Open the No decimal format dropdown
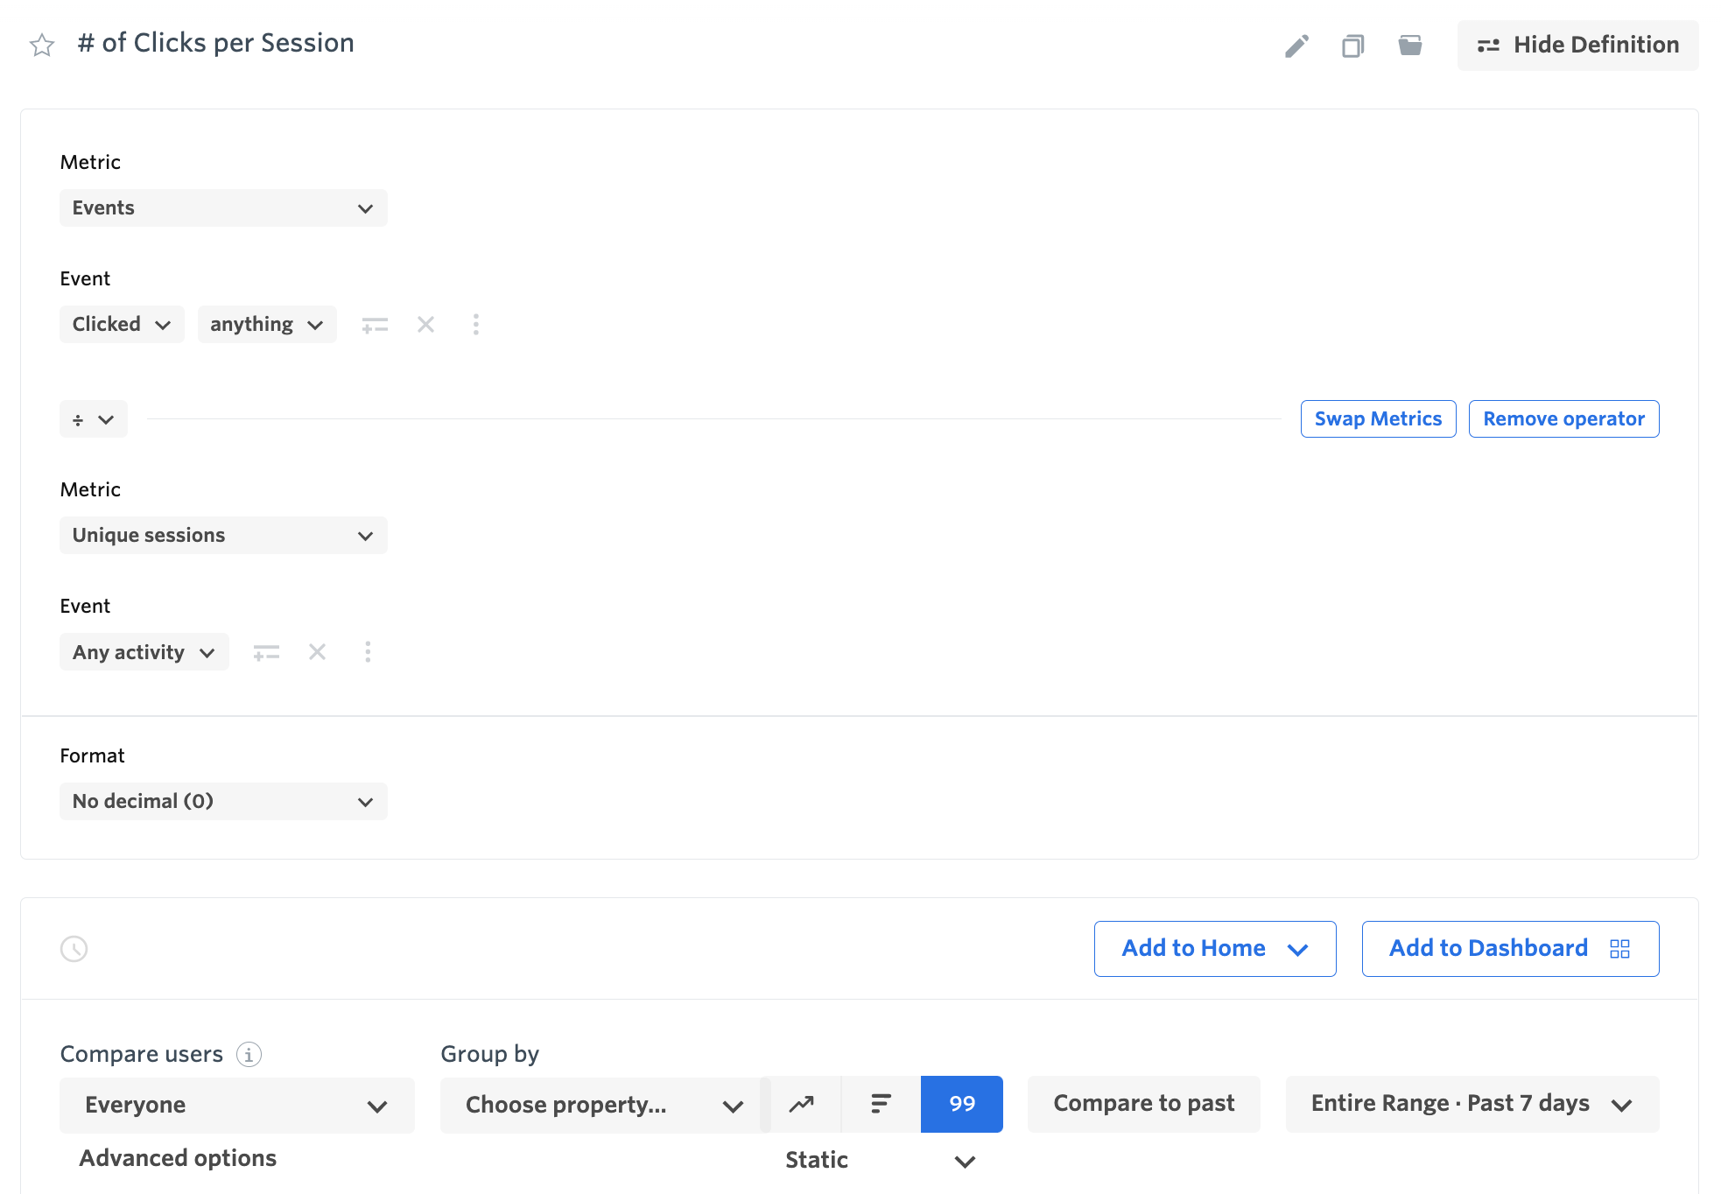Screen dimensions: 1721x1194 [223, 802]
